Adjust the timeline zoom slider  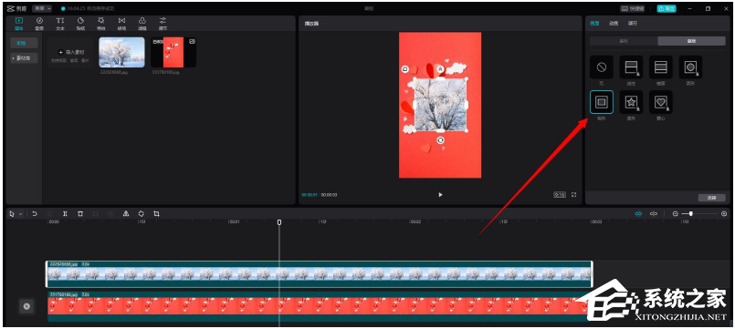click(x=698, y=213)
